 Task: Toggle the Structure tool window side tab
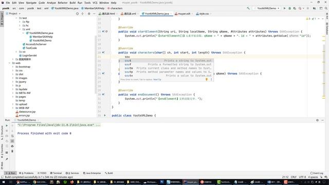tap(2, 133)
